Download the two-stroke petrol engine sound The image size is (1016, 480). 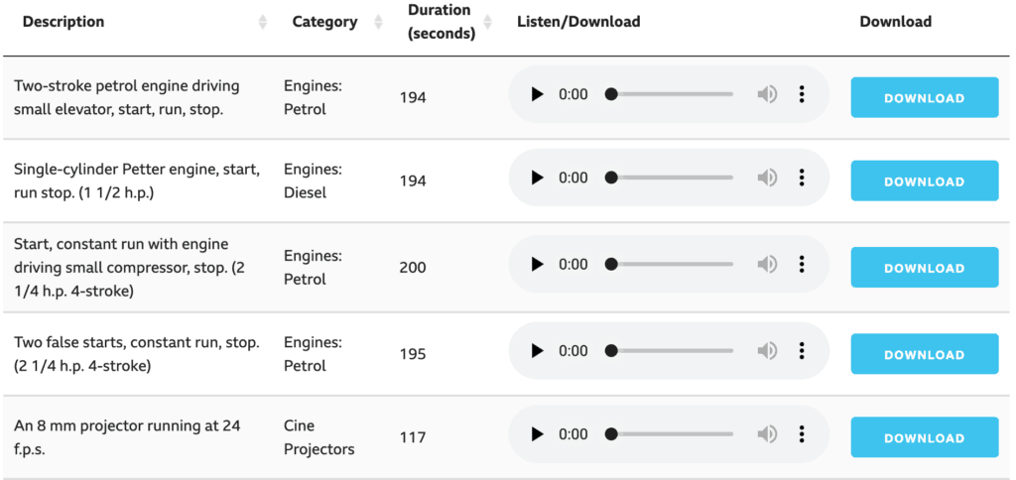click(x=925, y=98)
